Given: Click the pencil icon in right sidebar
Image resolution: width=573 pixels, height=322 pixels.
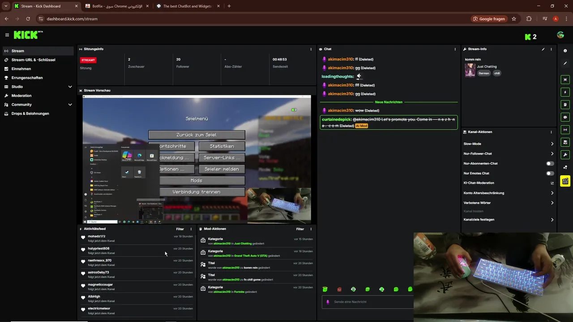Looking at the screenshot, I should point(565,64).
